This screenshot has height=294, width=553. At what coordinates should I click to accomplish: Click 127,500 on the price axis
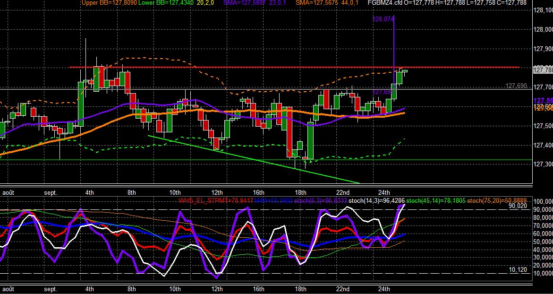point(544,126)
